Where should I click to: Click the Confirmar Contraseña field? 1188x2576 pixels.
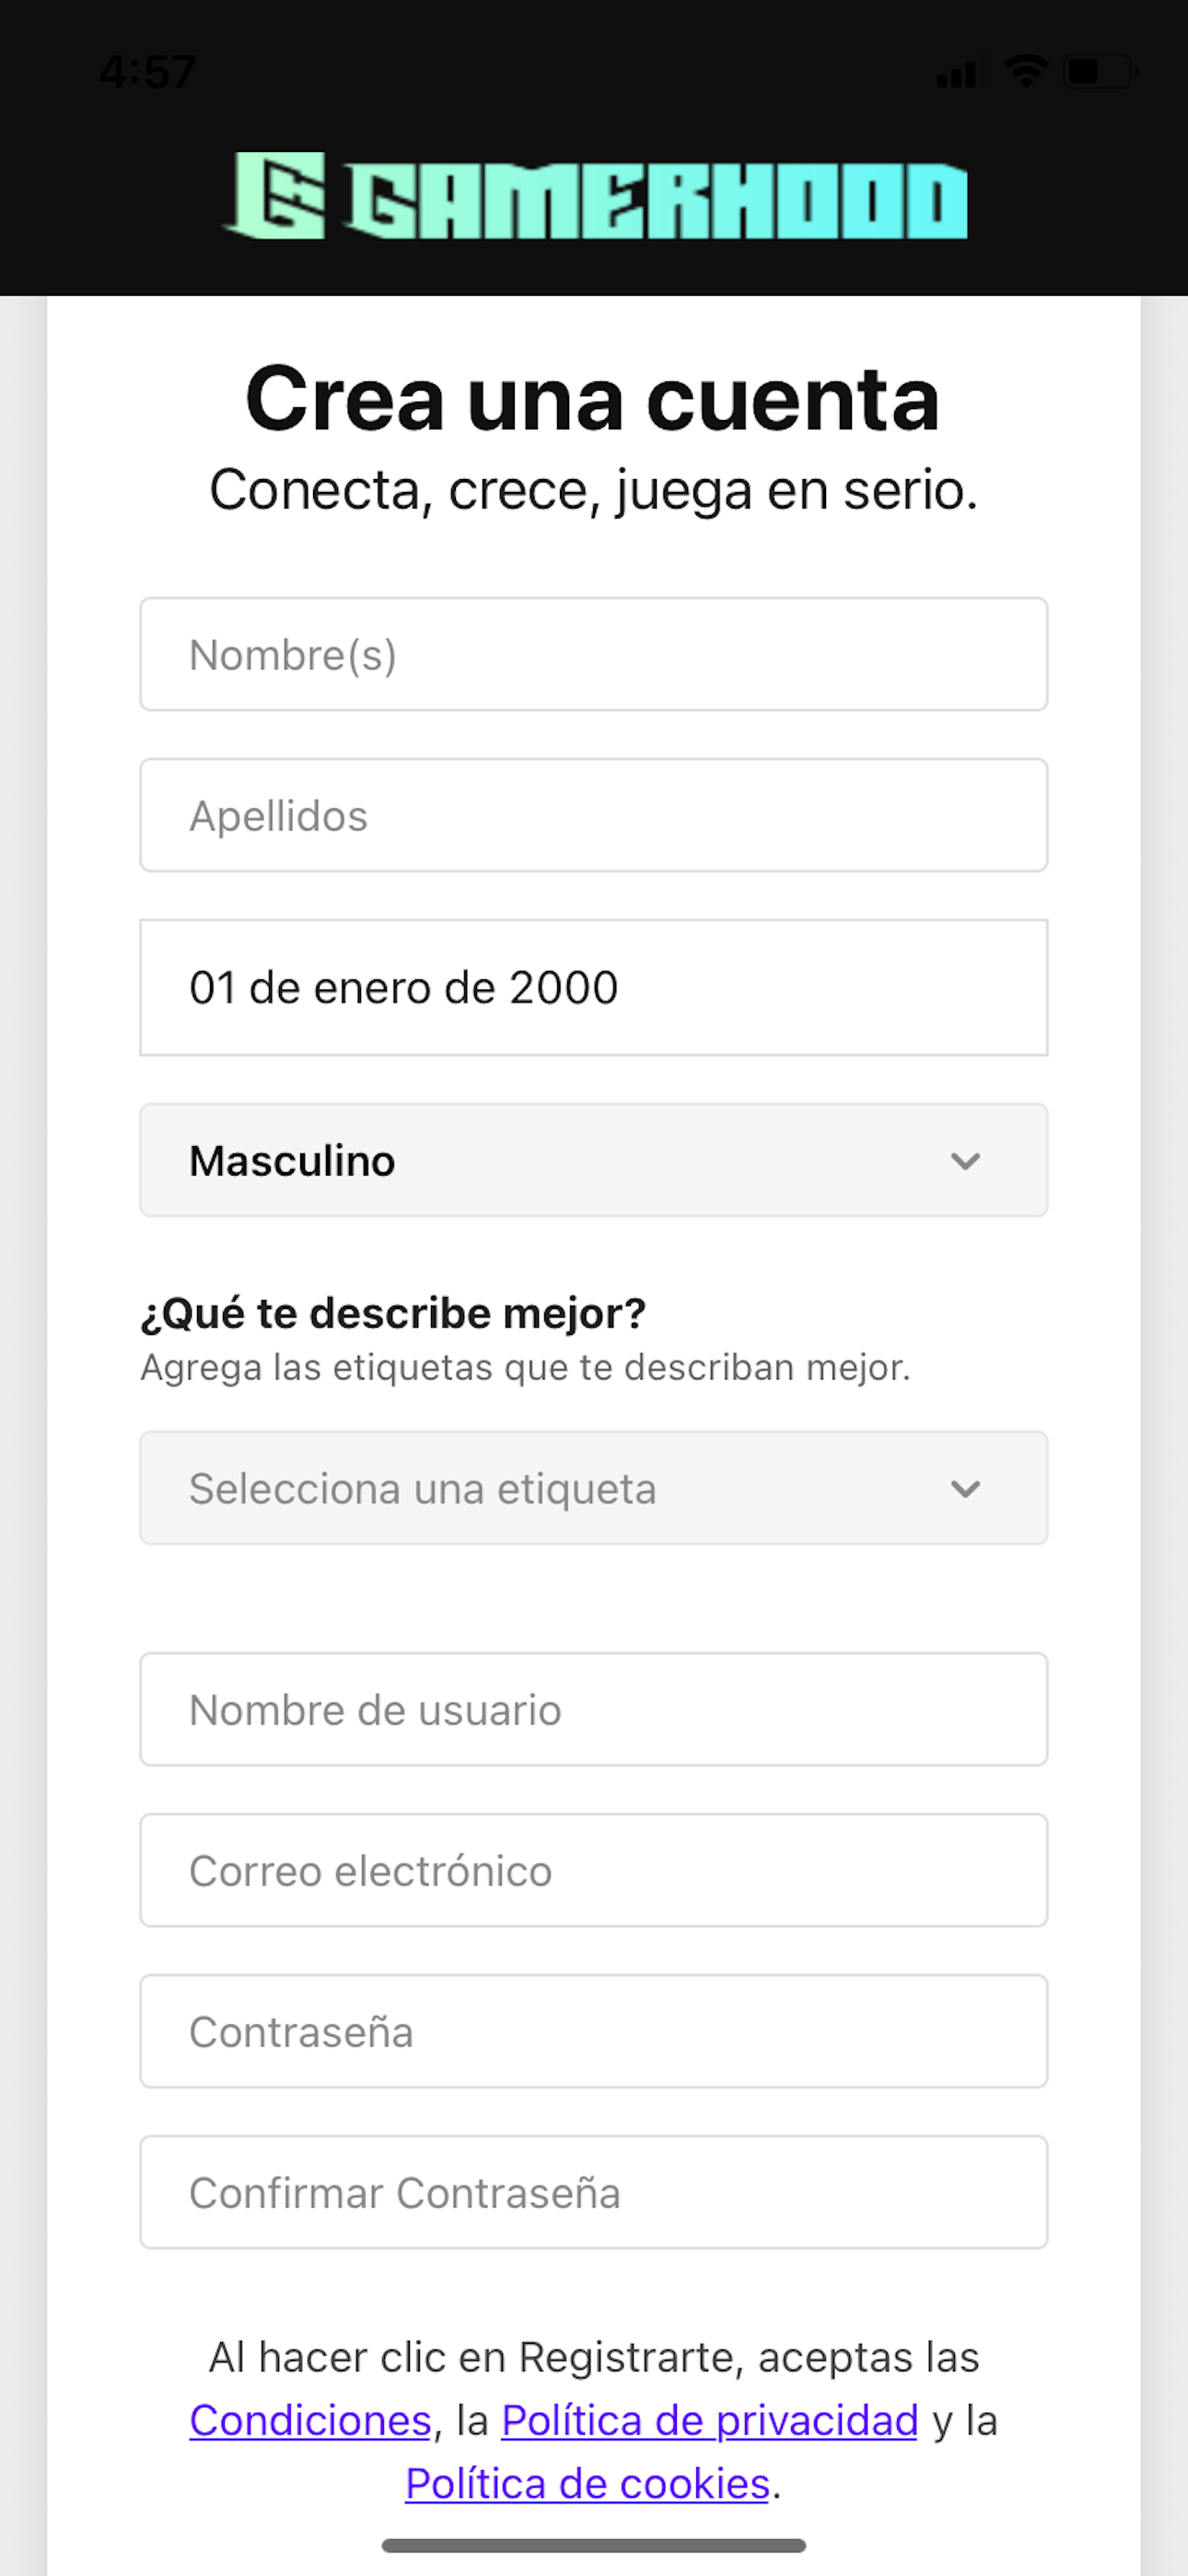(x=594, y=2192)
